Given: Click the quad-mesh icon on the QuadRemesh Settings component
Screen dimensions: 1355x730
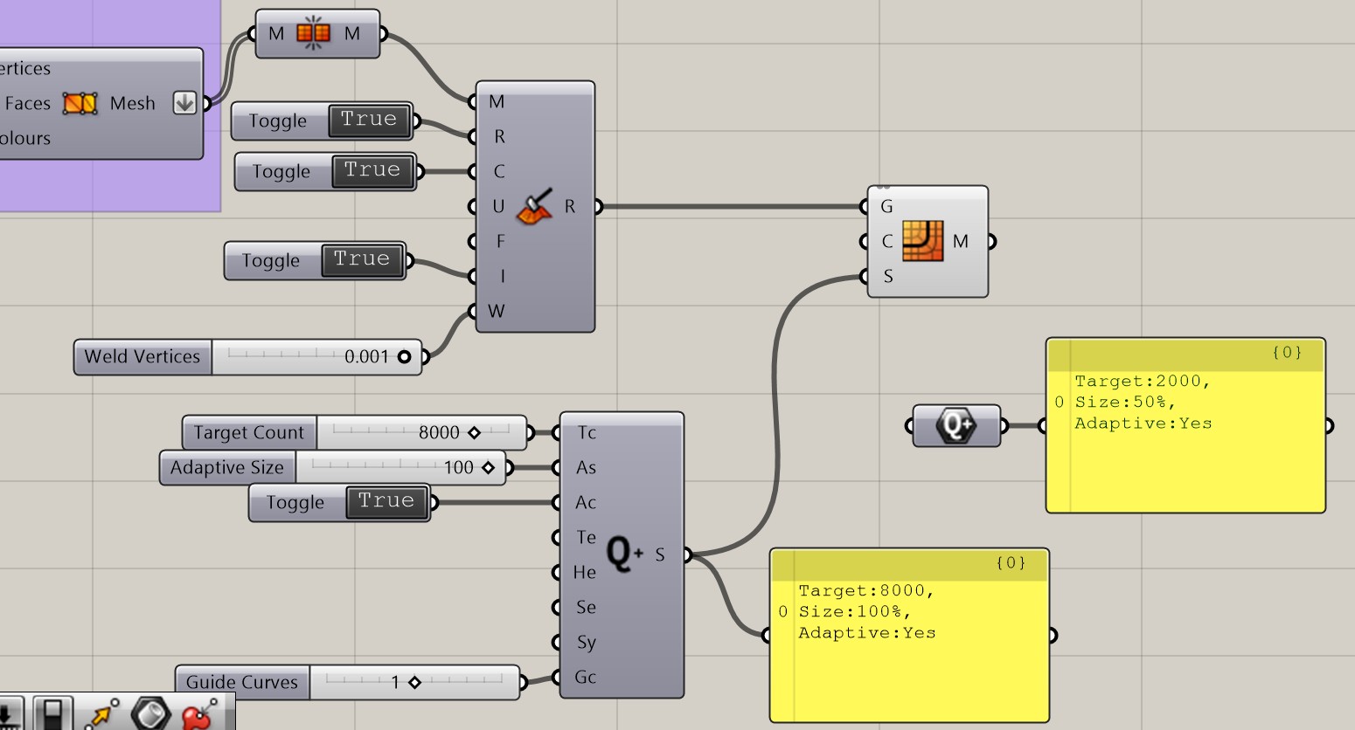Looking at the screenshot, I should 924,241.
